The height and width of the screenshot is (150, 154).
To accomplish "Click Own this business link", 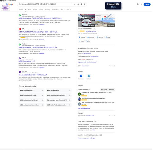I will coord(92,62).
